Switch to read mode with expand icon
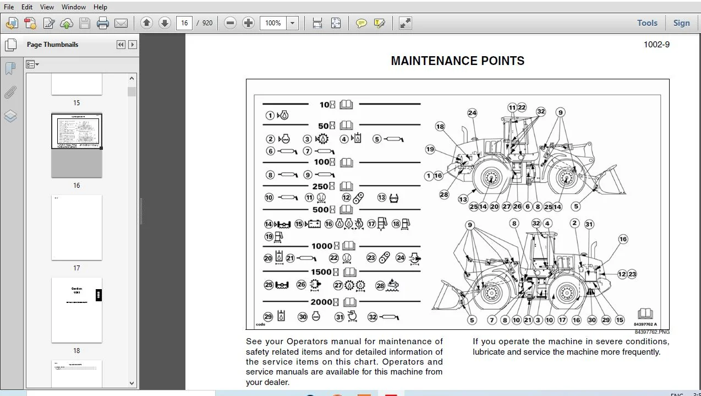This screenshot has height=396, width=701. pyautogui.click(x=405, y=23)
